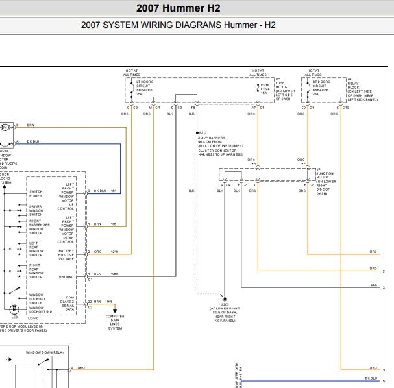The image size is (394, 388).
Task: Click the arrowhead below DOOR LOCKS SYSTEM
Action: [5, 187]
